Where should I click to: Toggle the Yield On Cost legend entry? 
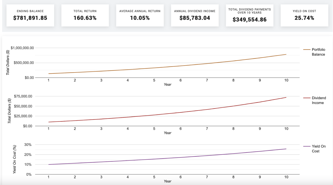[316, 149]
